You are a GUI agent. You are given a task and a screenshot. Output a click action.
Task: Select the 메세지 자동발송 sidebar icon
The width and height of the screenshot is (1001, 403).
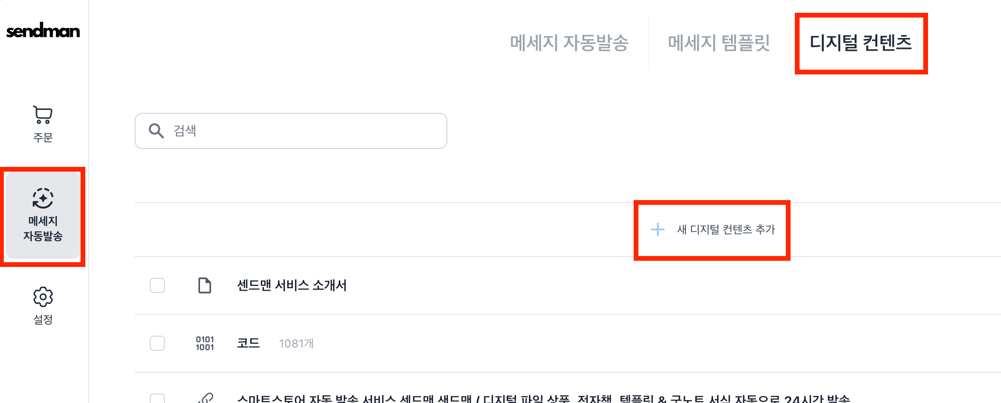pyautogui.click(x=43, y=199)
